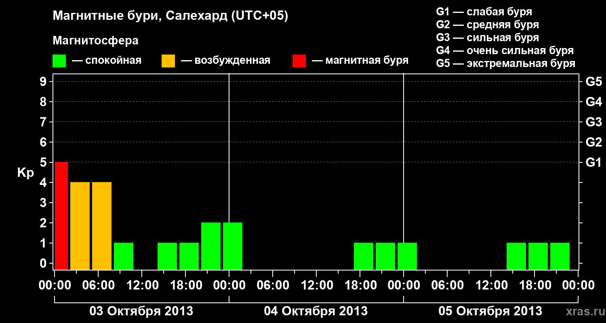606x323 pixels.
Task: Click the green 'спокойная' legend swatch
Action: [59, 61]
